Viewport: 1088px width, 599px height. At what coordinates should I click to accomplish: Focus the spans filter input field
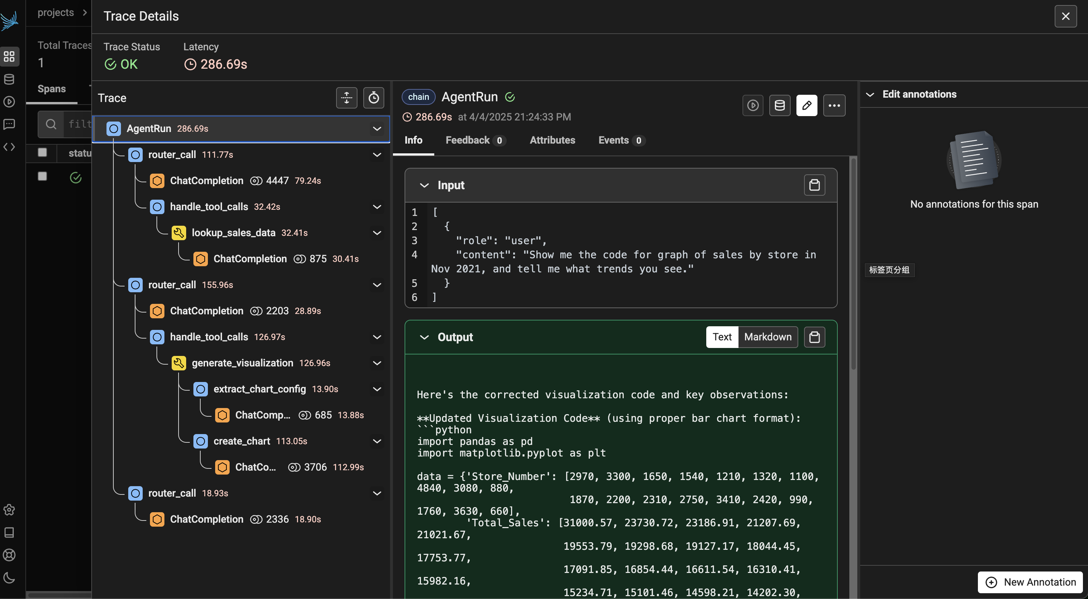coord(78,124)
